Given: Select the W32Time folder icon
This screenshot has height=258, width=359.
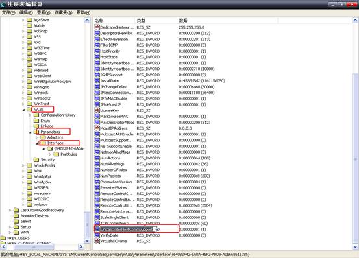Looking at the screenshot, I should [x=29, y=48].
